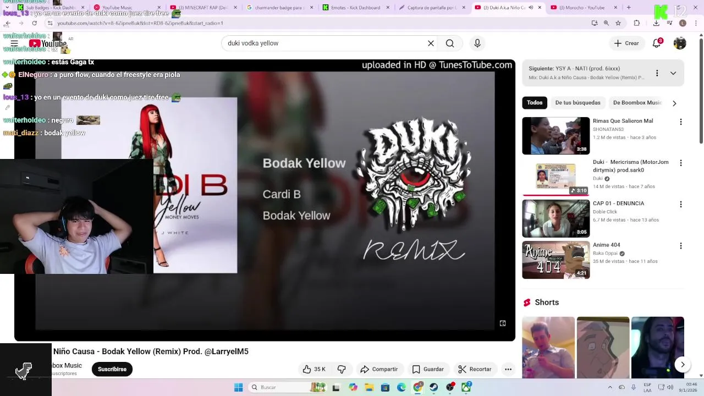704x396 pixels.
Task: Reload the page
Action: [x=35, y=23]
